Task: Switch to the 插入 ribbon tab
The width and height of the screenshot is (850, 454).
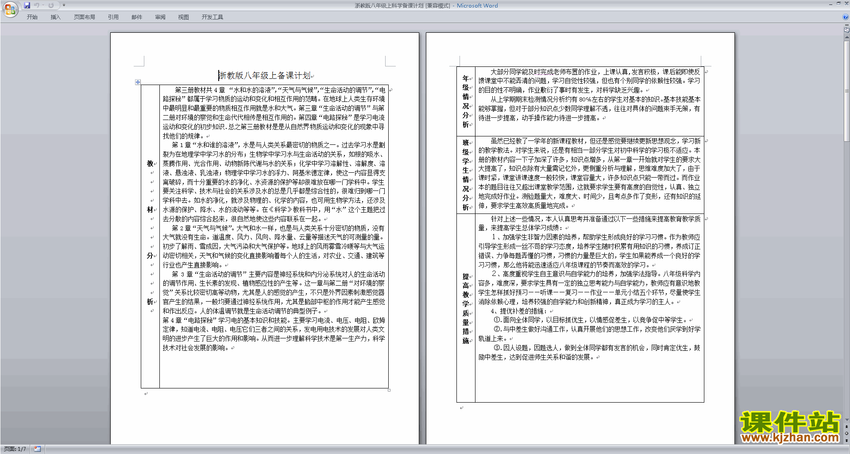Action: coord(55,17)
